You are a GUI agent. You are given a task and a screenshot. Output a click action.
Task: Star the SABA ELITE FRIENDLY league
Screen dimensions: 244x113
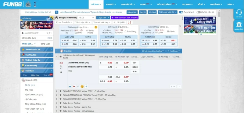pos(60,91)
